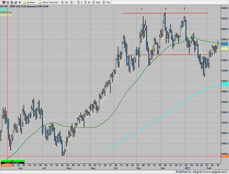
Task: Click the 2011 year label on time axis
Action: pyautogui.click(x=187, y=168)
